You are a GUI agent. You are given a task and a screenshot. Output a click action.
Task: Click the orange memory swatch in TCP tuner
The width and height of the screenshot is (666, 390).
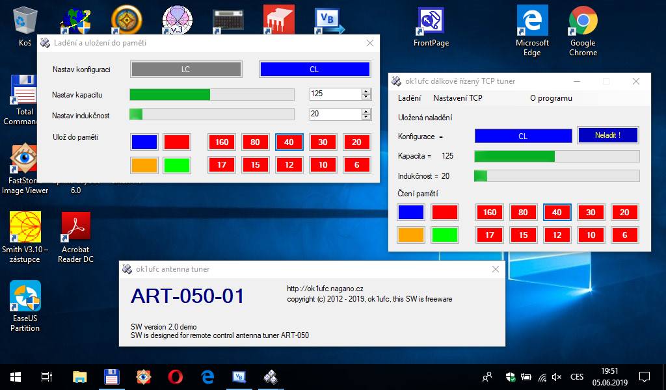pos(411,235)
